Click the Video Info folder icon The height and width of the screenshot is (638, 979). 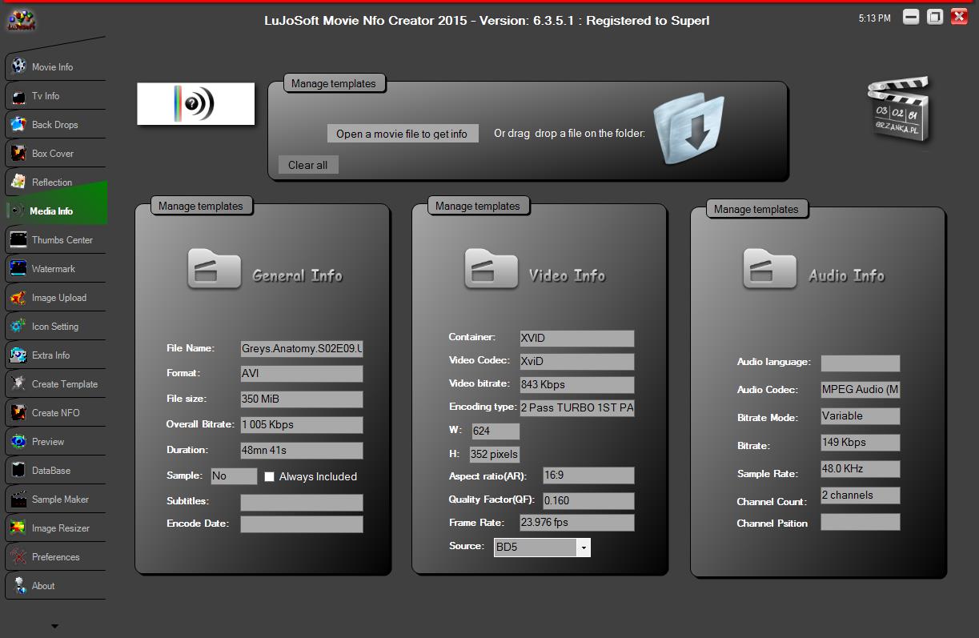pyautogui.click(x=491, y=268)
